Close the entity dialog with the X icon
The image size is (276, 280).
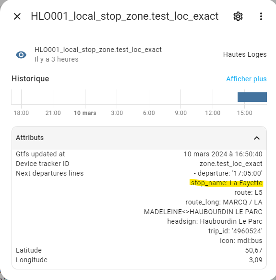17,16
